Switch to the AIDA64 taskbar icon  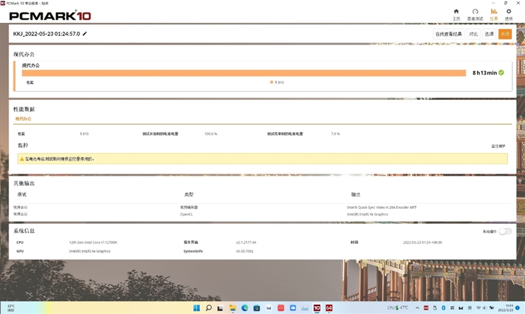(x=329, y=308)
